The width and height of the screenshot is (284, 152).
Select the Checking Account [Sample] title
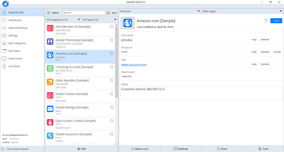[x=74, y=67]
